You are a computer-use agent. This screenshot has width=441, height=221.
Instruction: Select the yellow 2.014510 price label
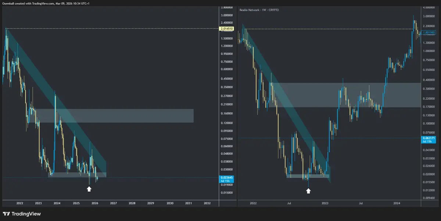coord(226,29)
